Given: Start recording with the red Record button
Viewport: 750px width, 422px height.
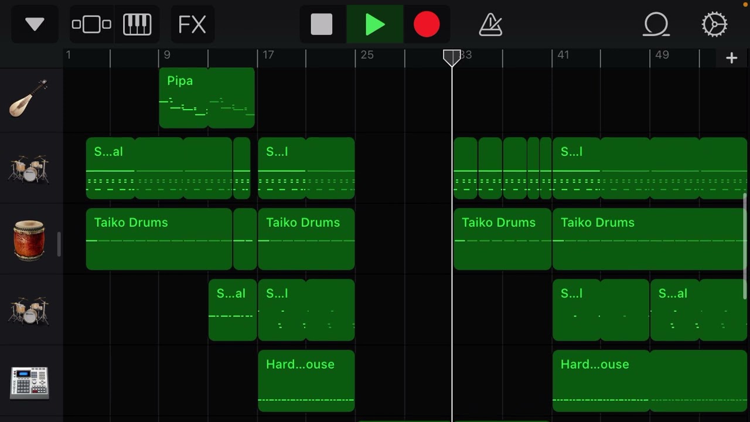Looking at the screenshot, I should [427, 25].
